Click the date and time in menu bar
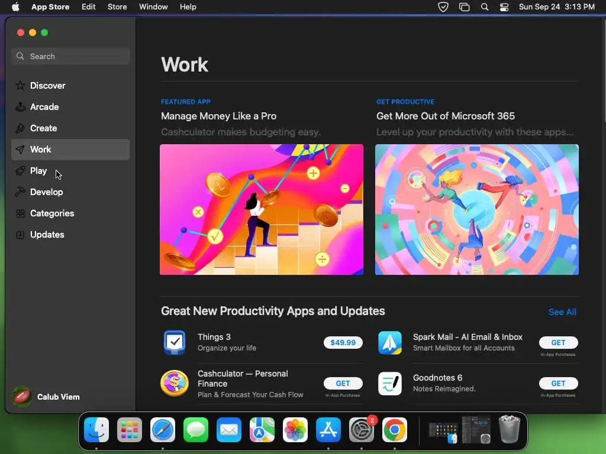 tap(556, 7)
